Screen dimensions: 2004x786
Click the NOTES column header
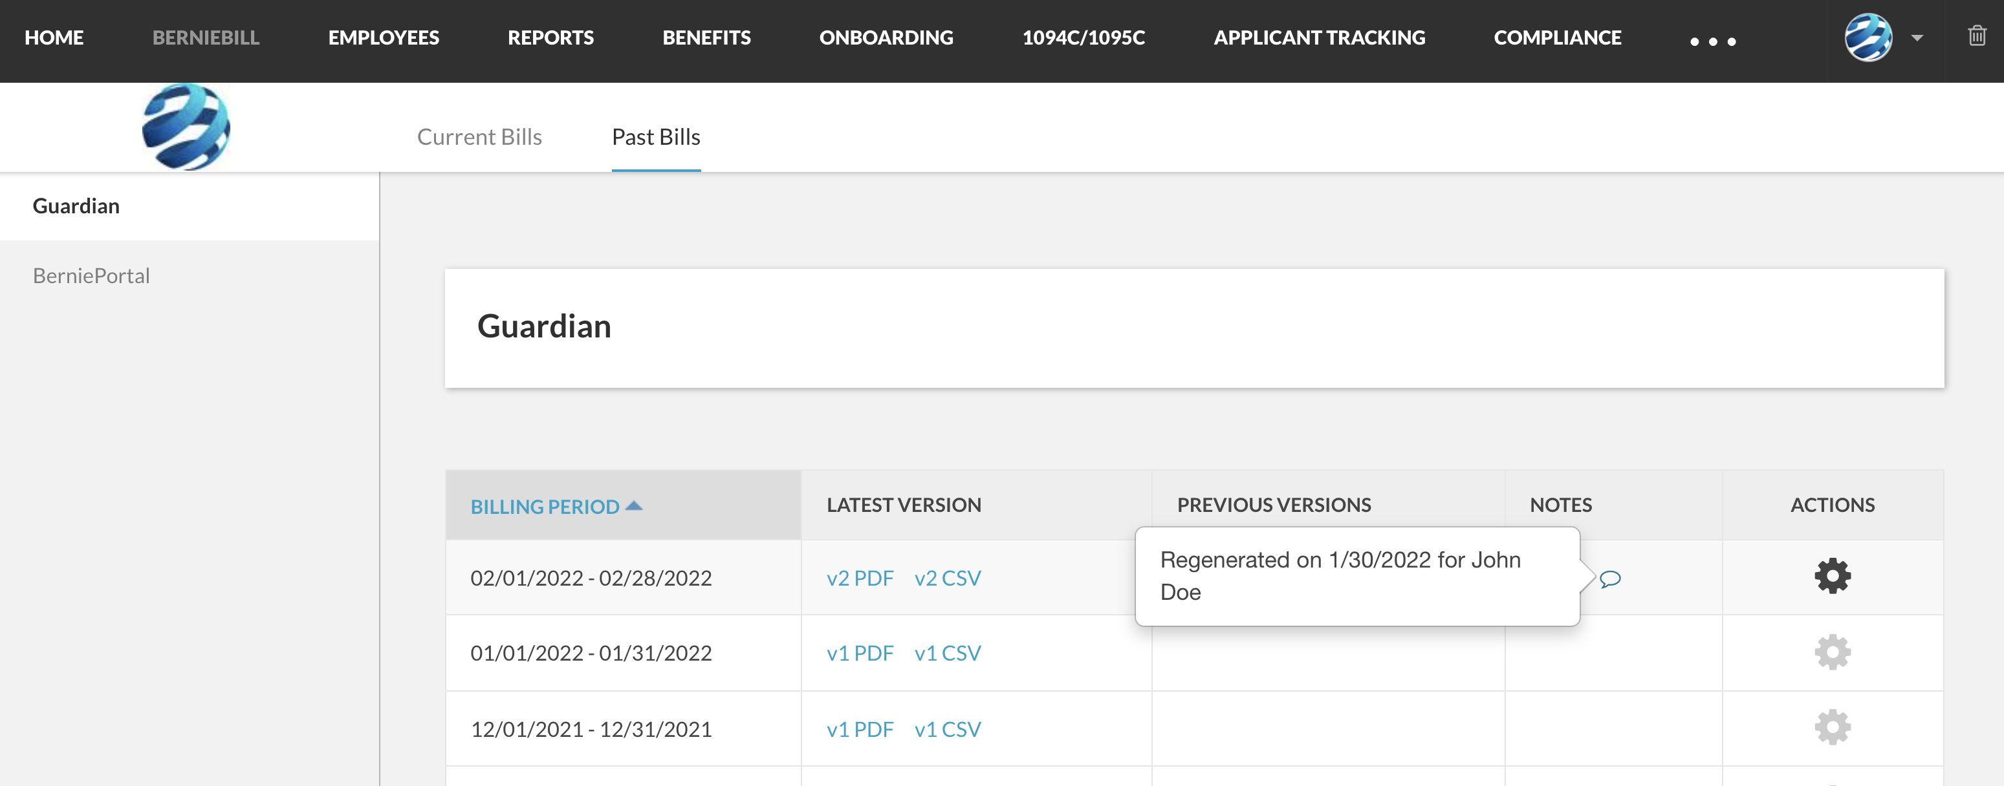[x=1560, y=505]
